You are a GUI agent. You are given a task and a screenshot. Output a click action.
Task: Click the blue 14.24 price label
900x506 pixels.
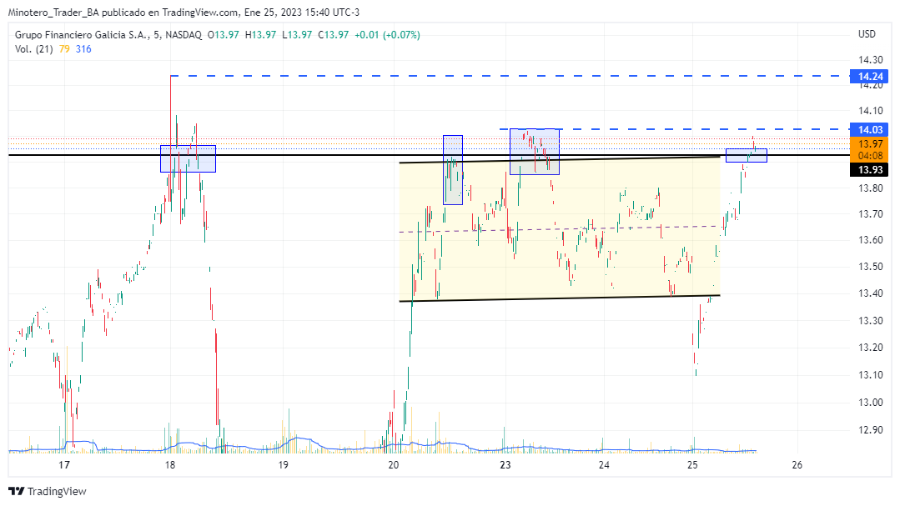(x=866, y=76)
